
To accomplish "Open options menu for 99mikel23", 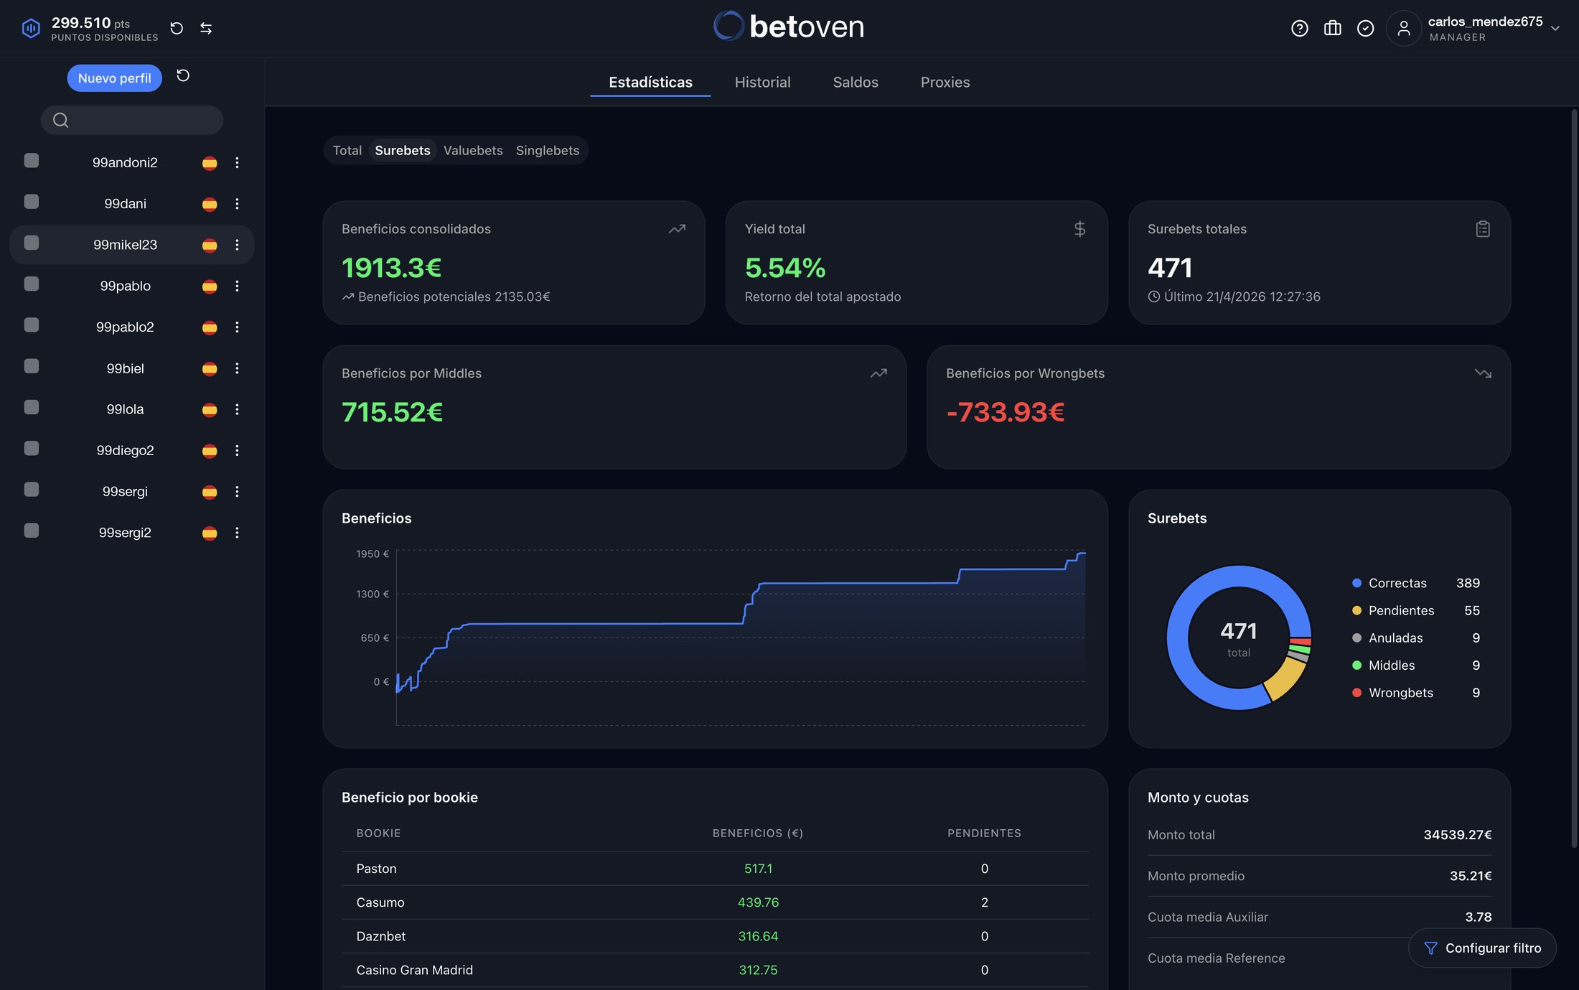I will click(x=237, y=245).
